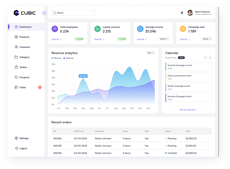Click See full calendar link
The height and width of the screenshot is (169, 230).
click(x=188, y=110)
